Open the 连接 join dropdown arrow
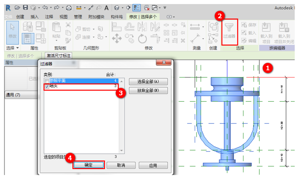 pyautogui.click(x=93, y=37)
